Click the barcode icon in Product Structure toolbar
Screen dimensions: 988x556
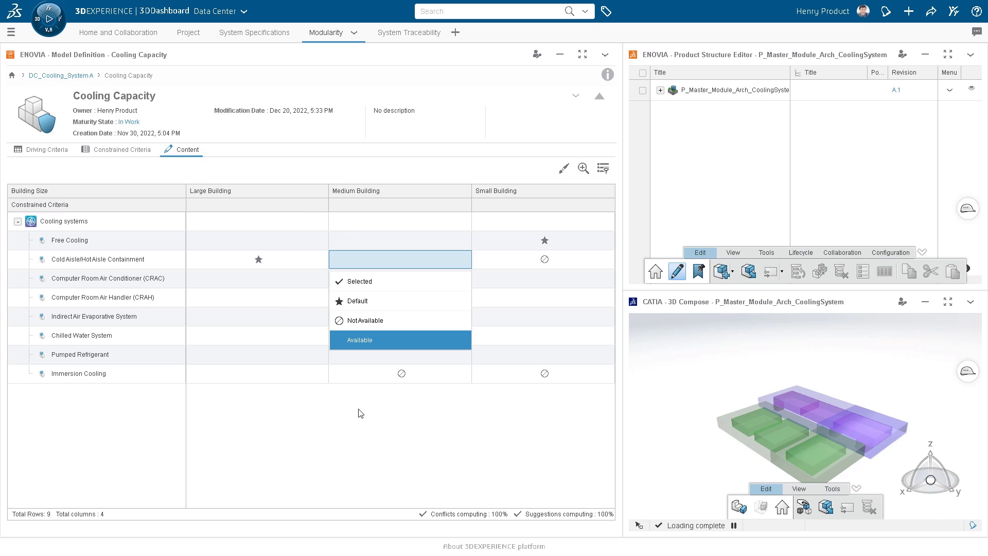coord(885,271)
